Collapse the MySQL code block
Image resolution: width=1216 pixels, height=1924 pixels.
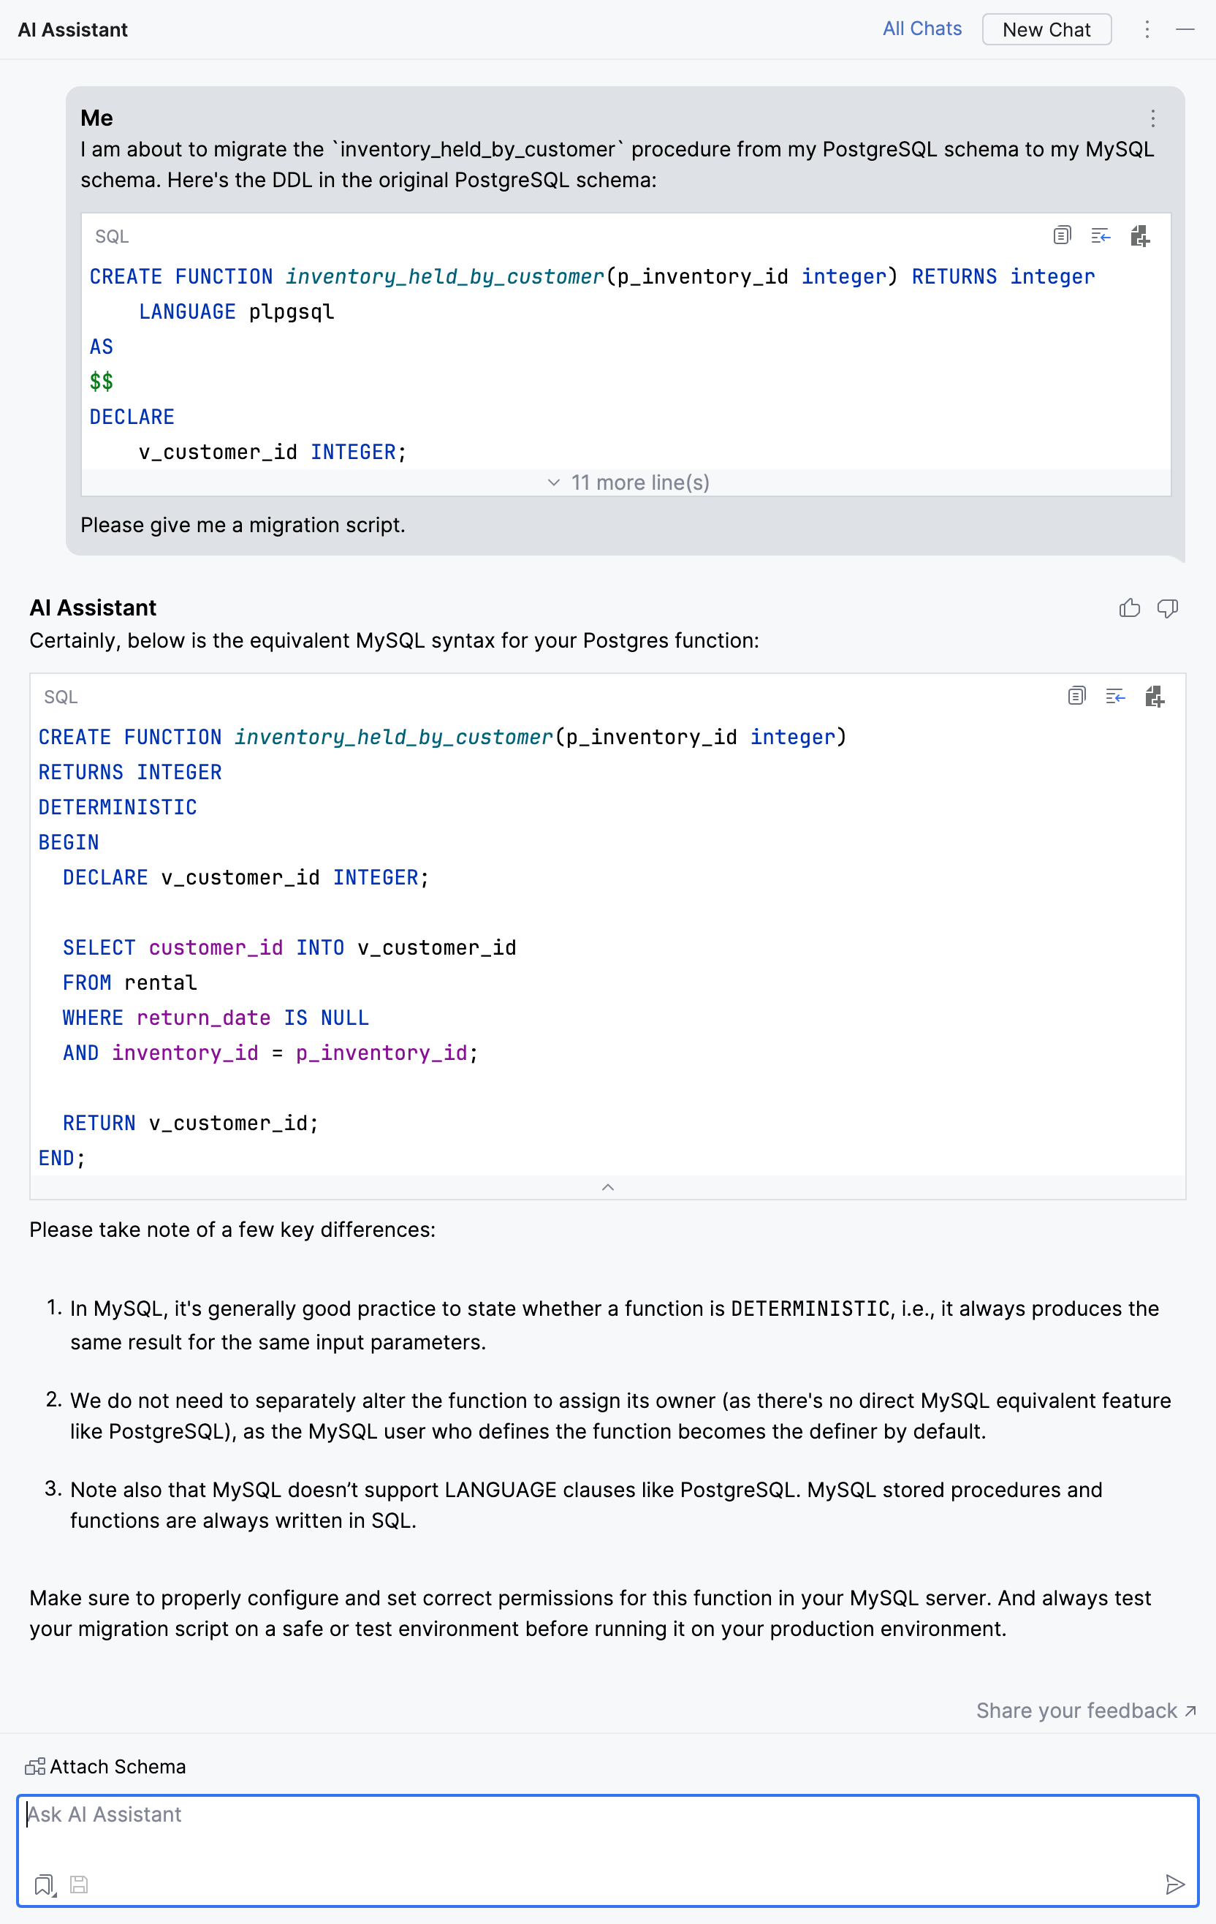point(608,1187)
